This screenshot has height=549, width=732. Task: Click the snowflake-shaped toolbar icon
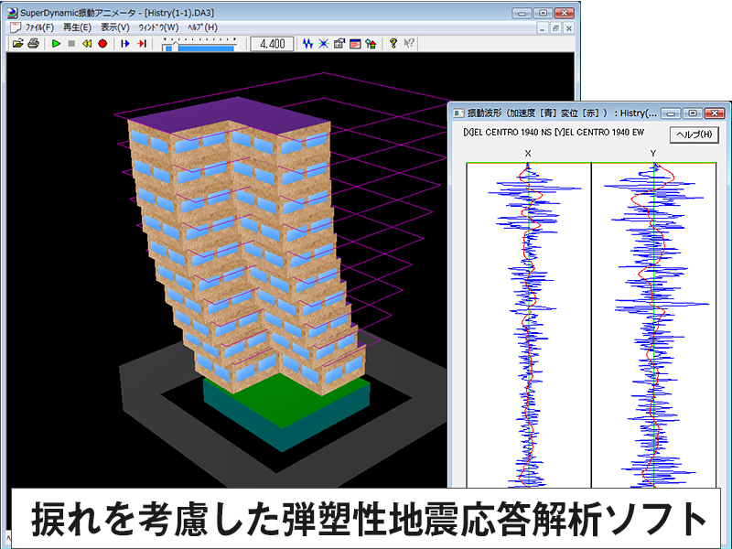tap(323, 44)
